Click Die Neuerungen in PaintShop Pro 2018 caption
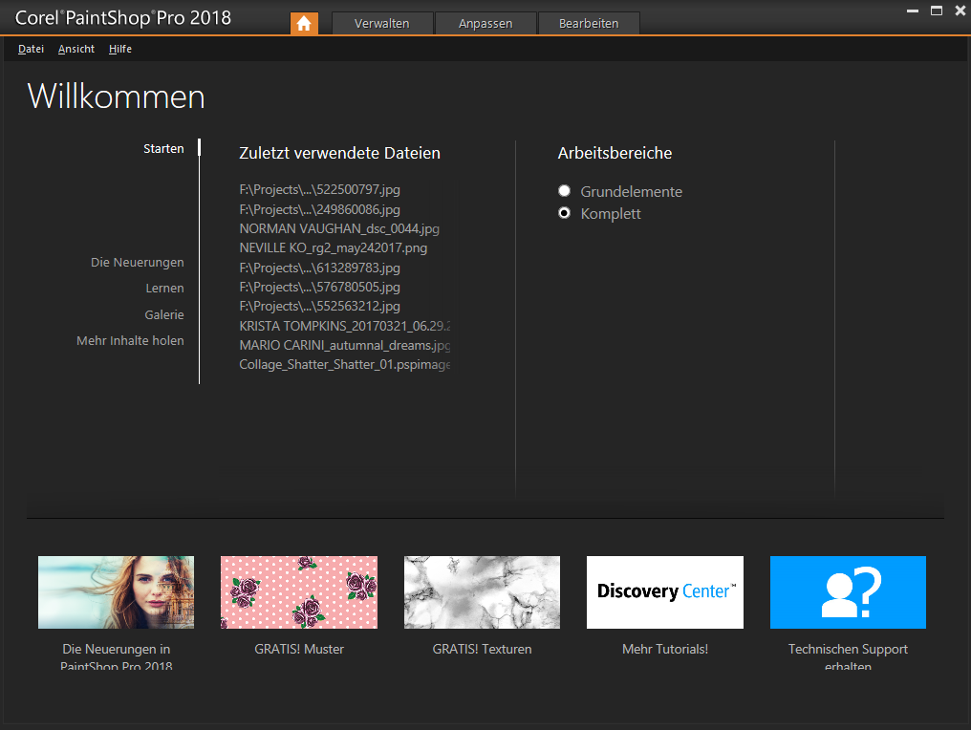Screen dimensions: 971x730 coord(116,657)
